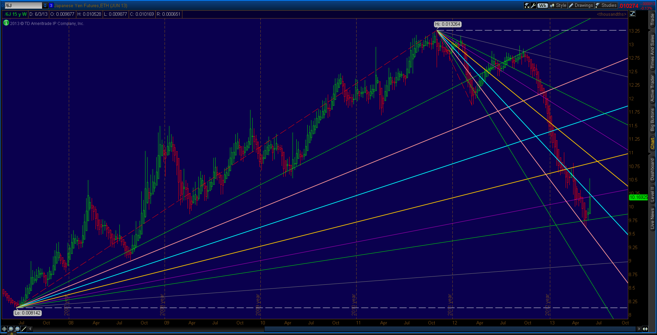This screenshot has width=657, height=335.
Task: Click the green info circle icon
Action: click(x=6, y=23)
